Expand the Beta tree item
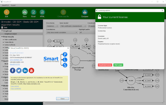 pyautogui.click(x=3, y=88)
